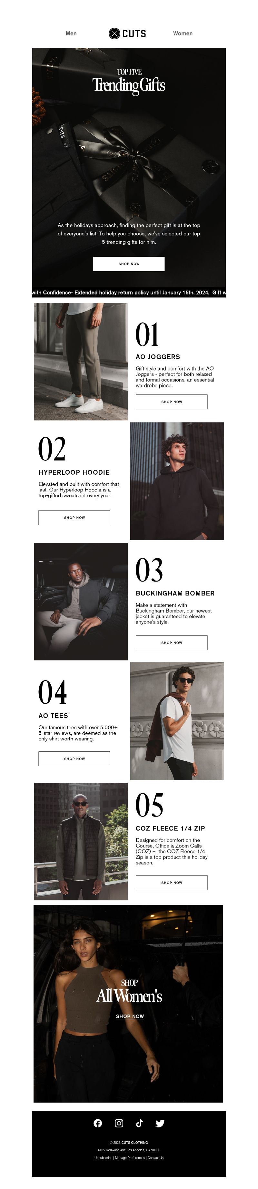Click the Facebook icon in footer
The image size is (258, 1189).
coord(98,1123)
